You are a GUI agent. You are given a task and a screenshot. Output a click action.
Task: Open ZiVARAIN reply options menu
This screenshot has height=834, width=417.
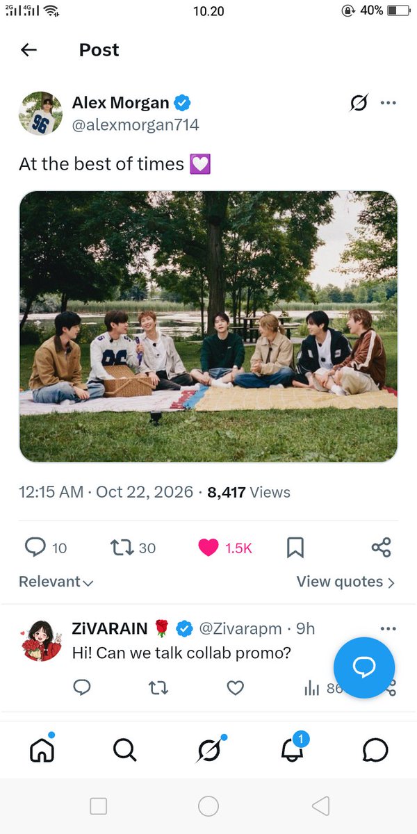coord(388,628)
